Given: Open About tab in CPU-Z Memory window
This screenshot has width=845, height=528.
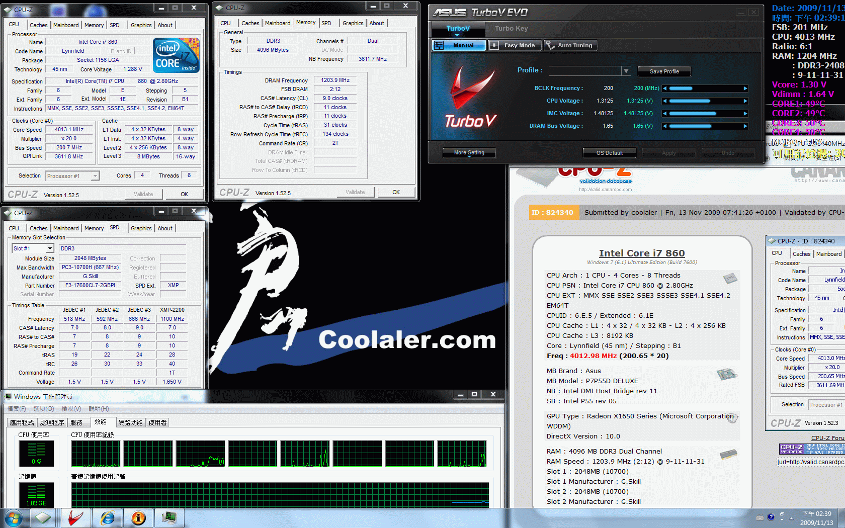Looking at the screenshot, I should point(377,23).
